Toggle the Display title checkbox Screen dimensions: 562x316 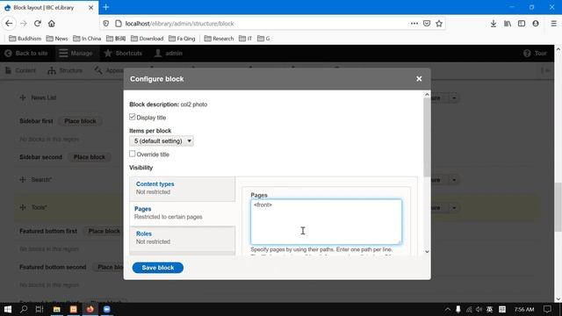tap(133, 117)
